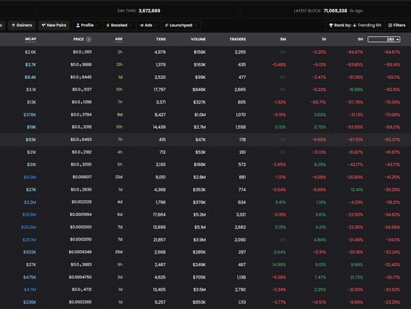
Task: Toggle the Boosted filter
Action: 119,25
